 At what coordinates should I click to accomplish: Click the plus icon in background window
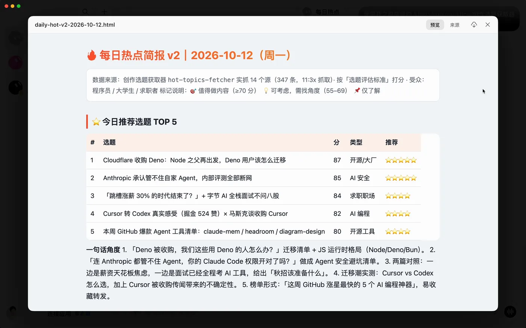click(104, 12)
